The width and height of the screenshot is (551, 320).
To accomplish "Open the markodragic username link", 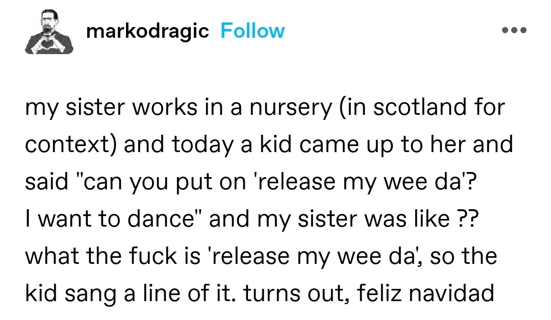I will pos(147,31).
